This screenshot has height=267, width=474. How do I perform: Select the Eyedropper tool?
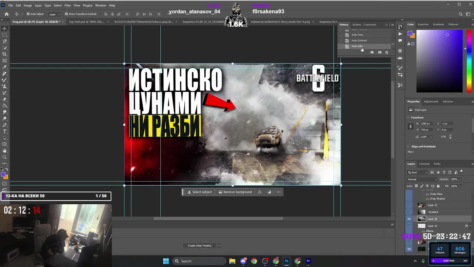[x=5, y=67]
